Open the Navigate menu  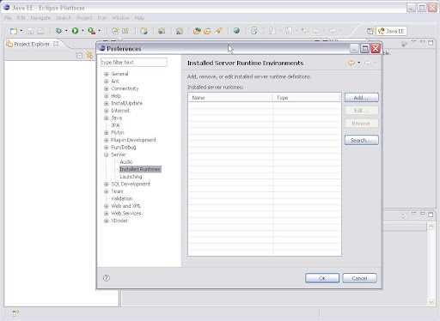click(x=40, y=18)
